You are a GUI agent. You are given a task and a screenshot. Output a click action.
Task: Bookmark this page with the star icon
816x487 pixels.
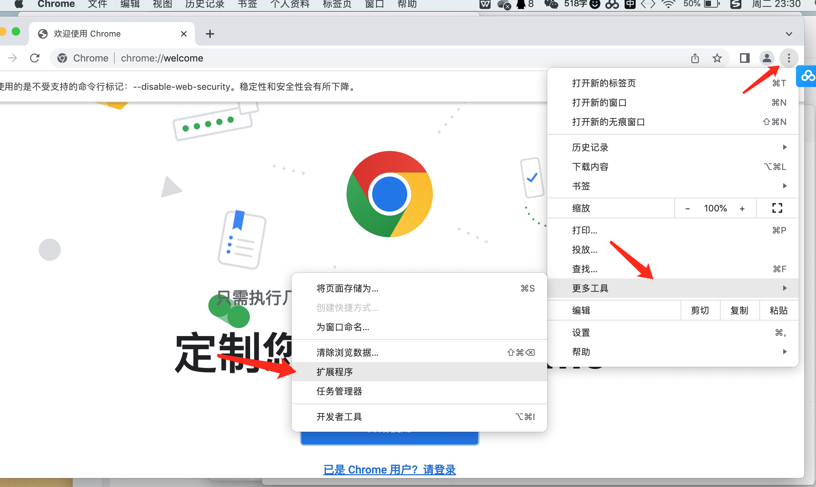717,58
